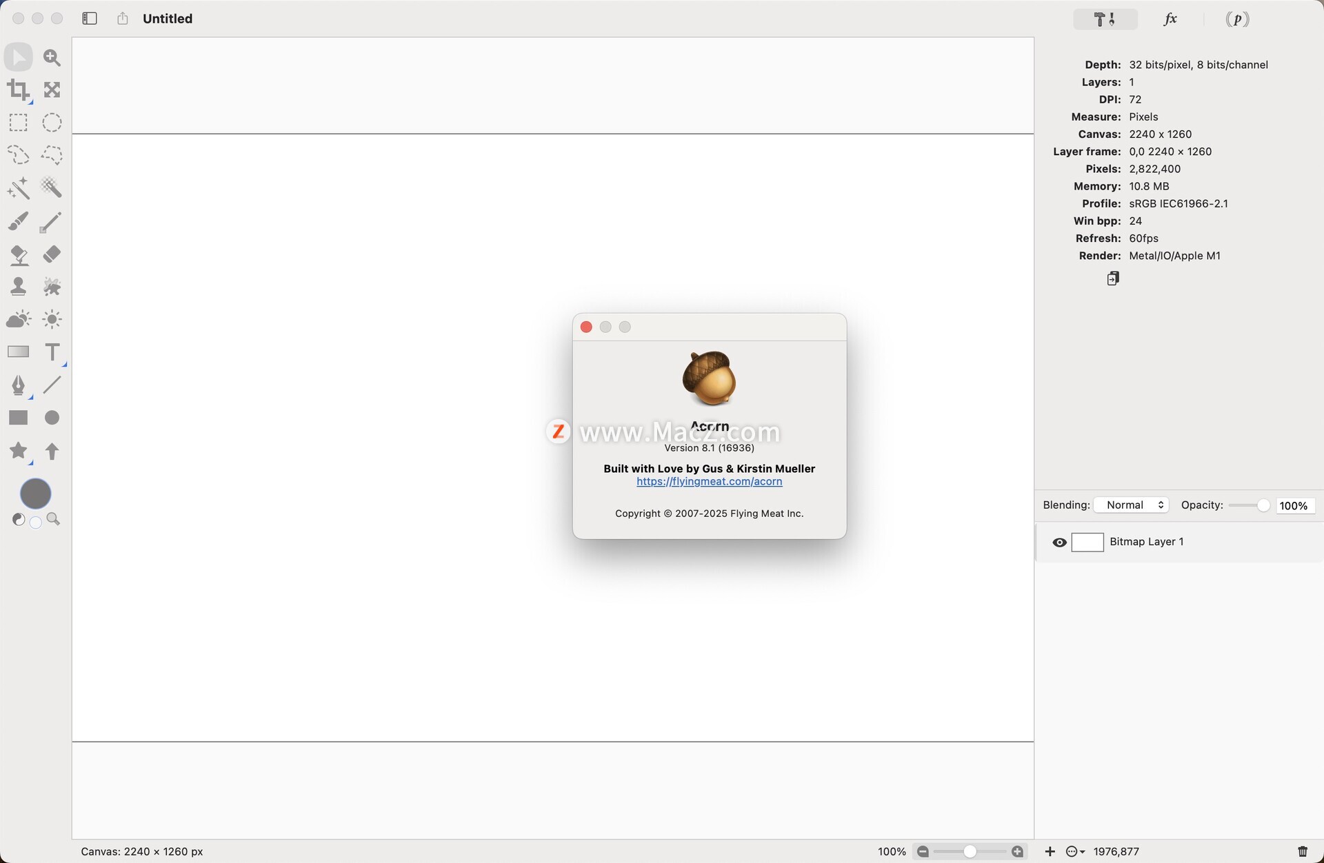Viewport: 1324px width, 863px height.
Task: Toggle the sidebar panel button
Action: pos(90,19)
